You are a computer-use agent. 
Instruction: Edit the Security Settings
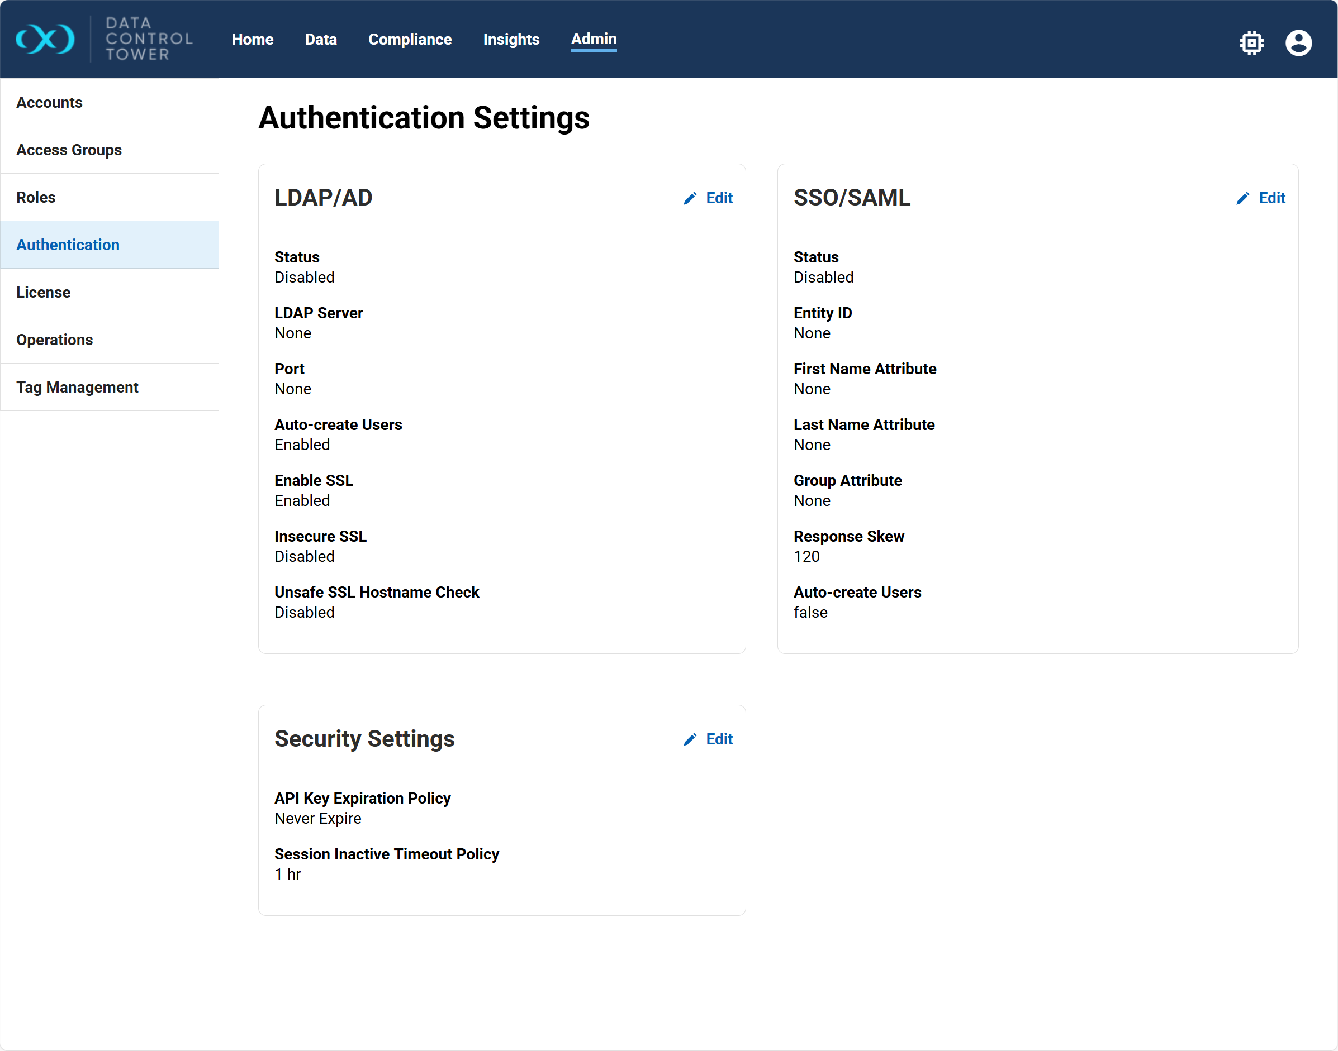click(x=719, y=739)
